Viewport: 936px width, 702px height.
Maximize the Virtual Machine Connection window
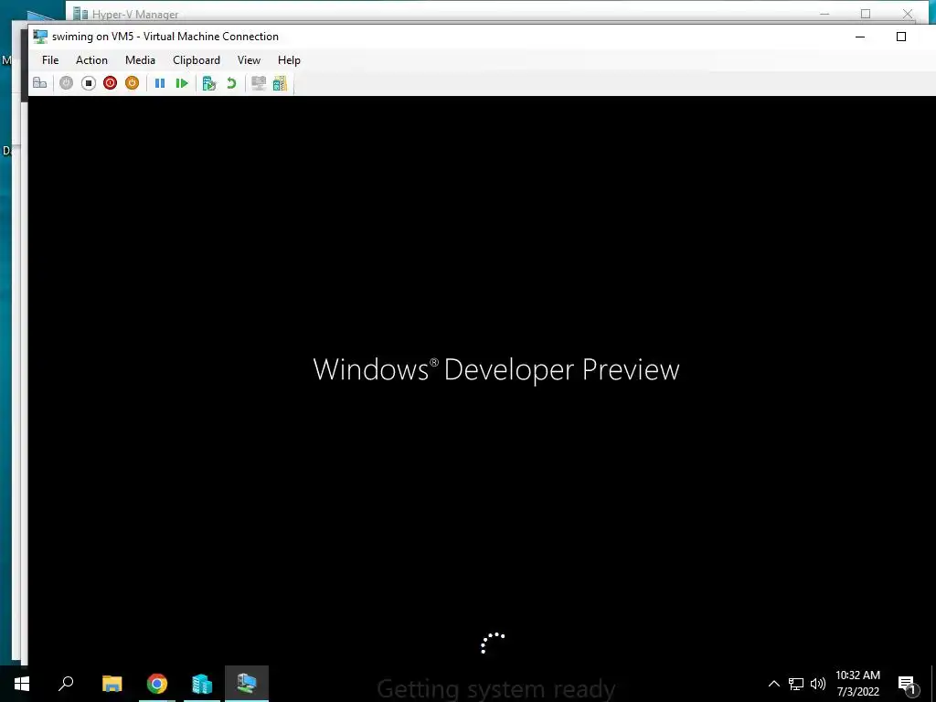click(901, 37)
